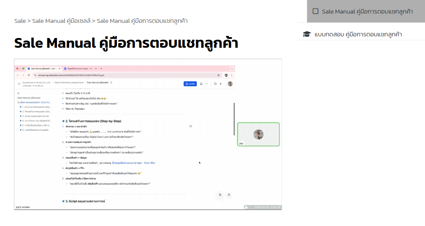Click the graduation cap quiz icon
The height and width of the screenshot is (226, 425).
click(307, 34)
